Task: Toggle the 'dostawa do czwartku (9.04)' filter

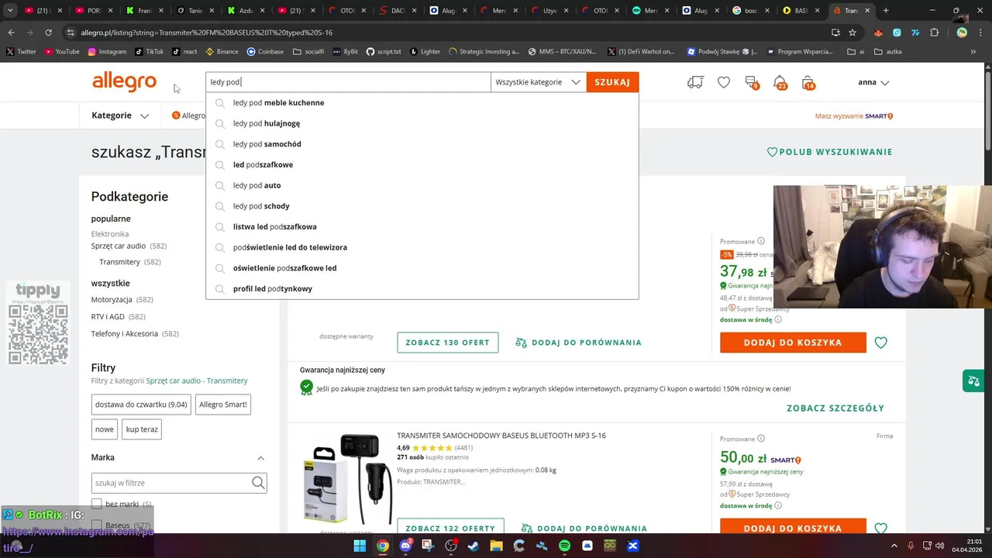Action: point(141,405)
